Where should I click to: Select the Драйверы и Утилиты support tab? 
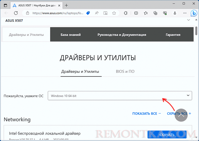click(26, 35)
